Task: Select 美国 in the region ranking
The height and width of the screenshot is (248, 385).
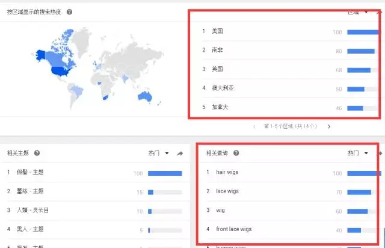Action: 218,31
